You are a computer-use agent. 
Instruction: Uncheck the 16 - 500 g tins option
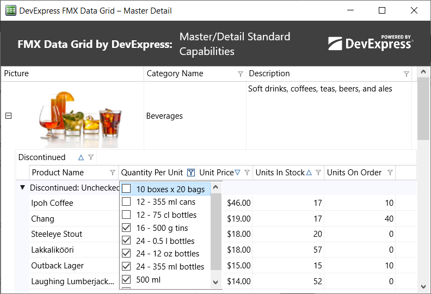126,228
